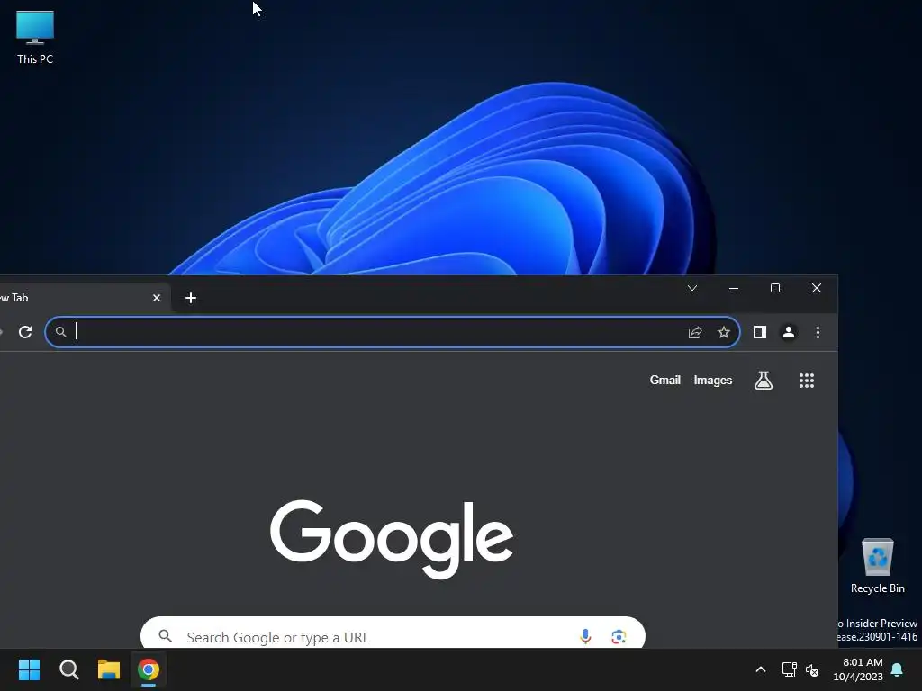Open the Google apps grid

pyautogui.click(x=807, y=381)
